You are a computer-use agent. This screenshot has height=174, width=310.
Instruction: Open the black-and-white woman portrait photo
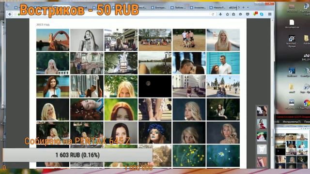coord(87,40)
